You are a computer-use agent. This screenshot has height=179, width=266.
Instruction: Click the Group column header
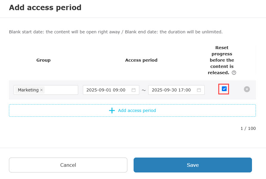[44, 60]
